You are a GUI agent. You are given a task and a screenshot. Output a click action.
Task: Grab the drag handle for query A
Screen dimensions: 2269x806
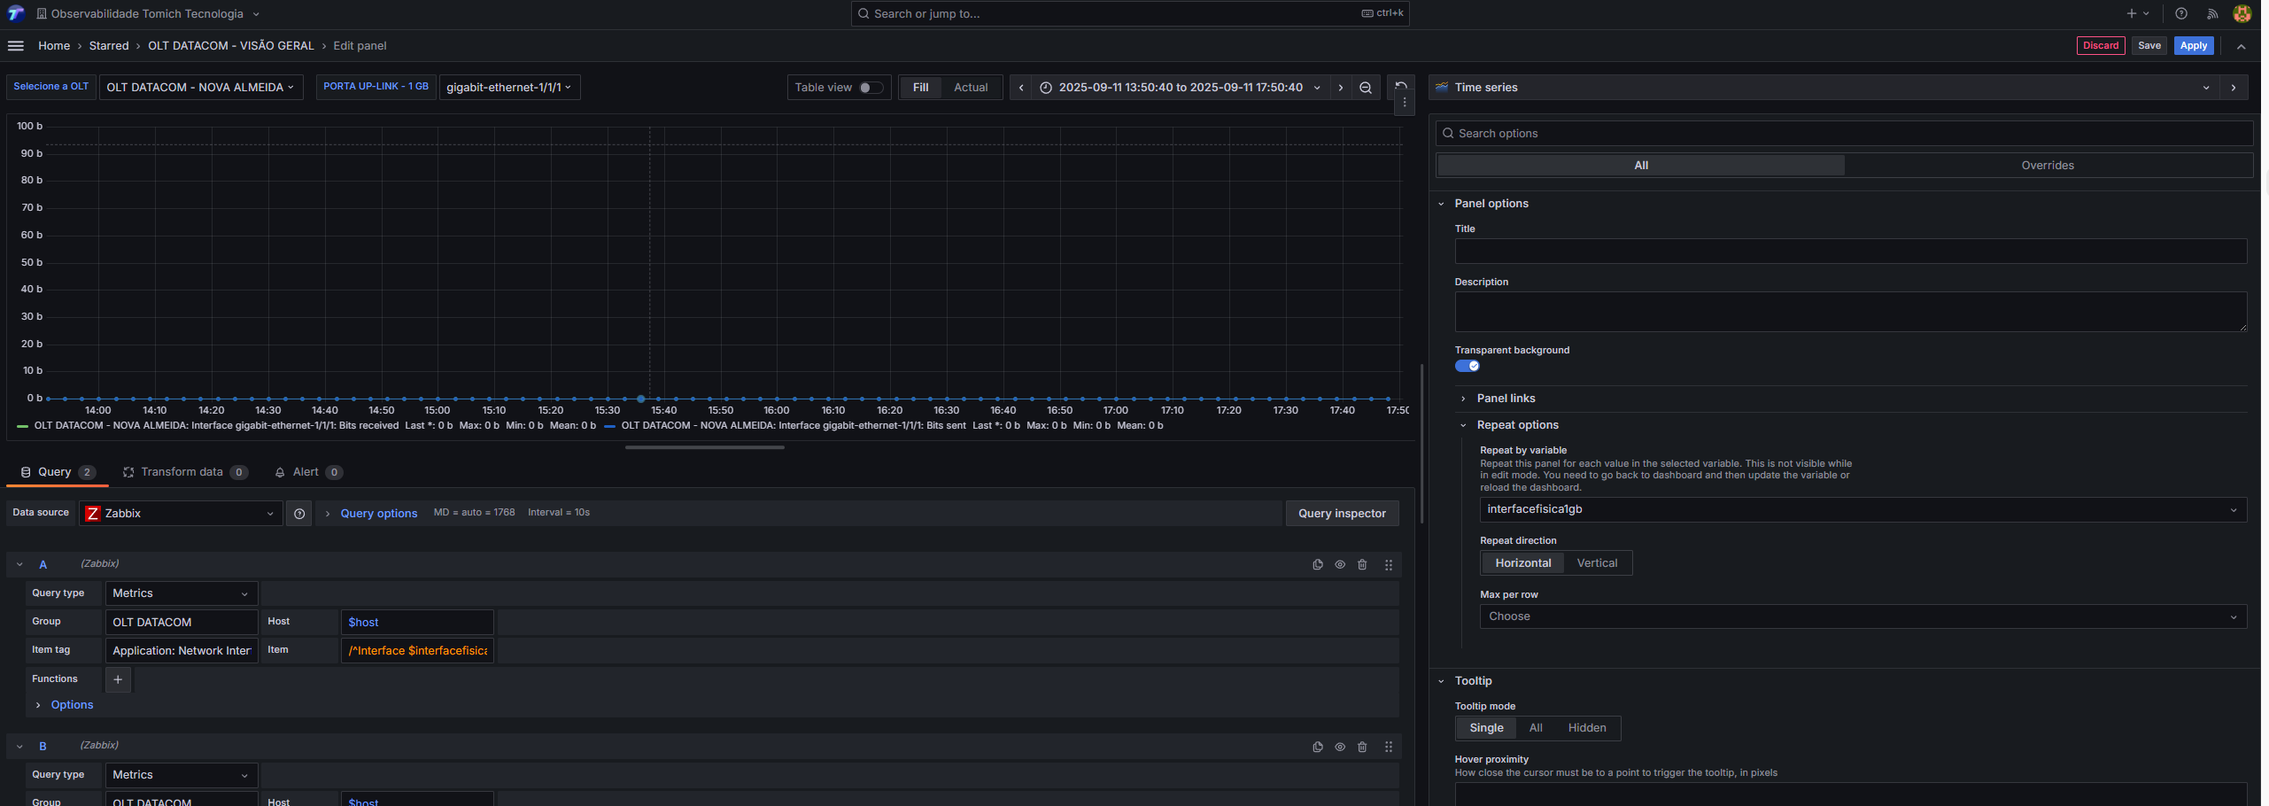1389,565
